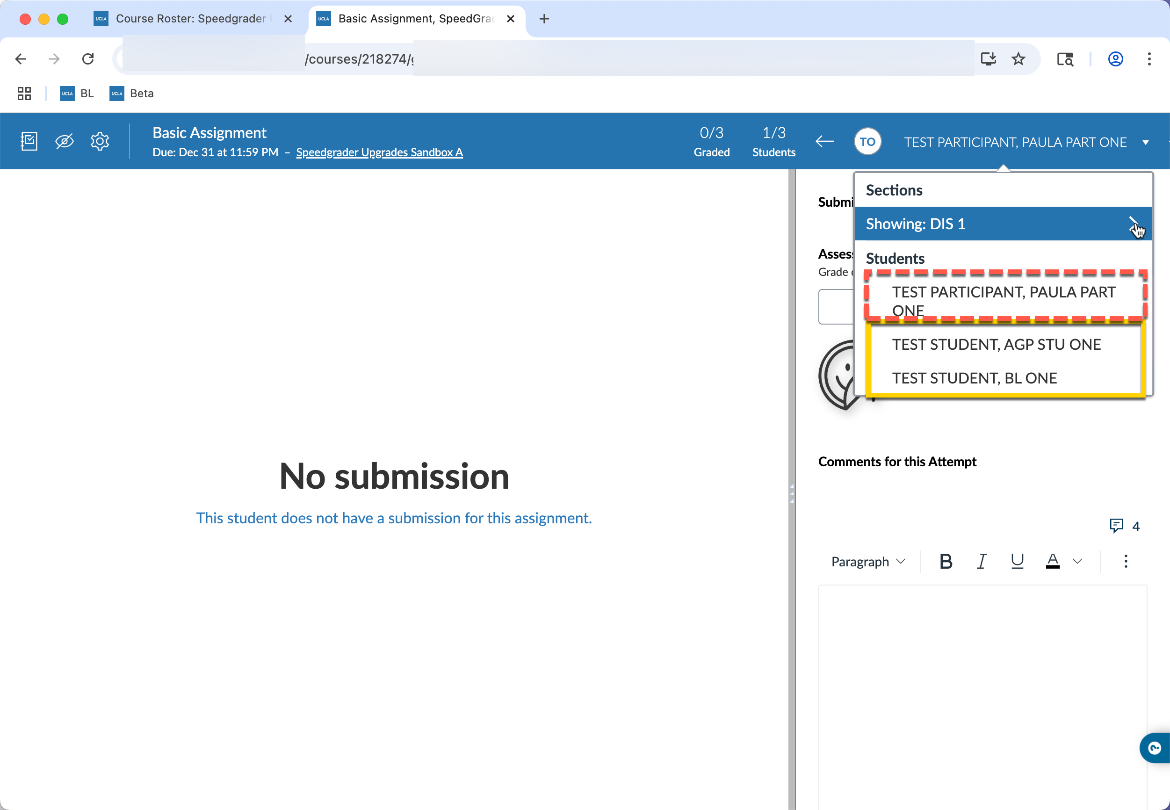Viewport: 1170px width, 810px height.
Task: Expand the Paragraph style dropdown
Action: [x=867, y=561]
